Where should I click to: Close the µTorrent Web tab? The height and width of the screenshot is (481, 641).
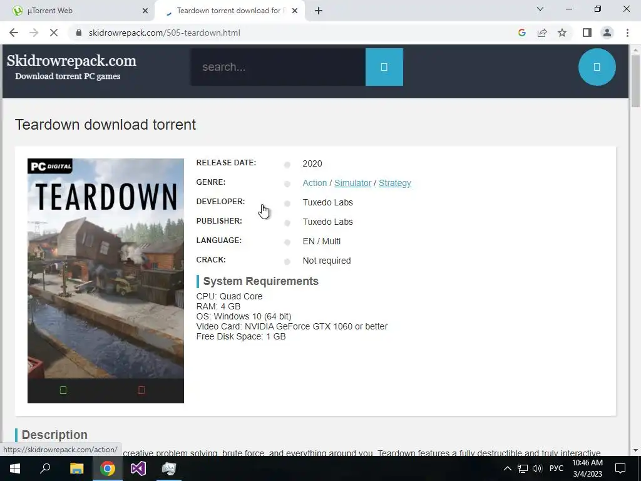click(145, 11)
